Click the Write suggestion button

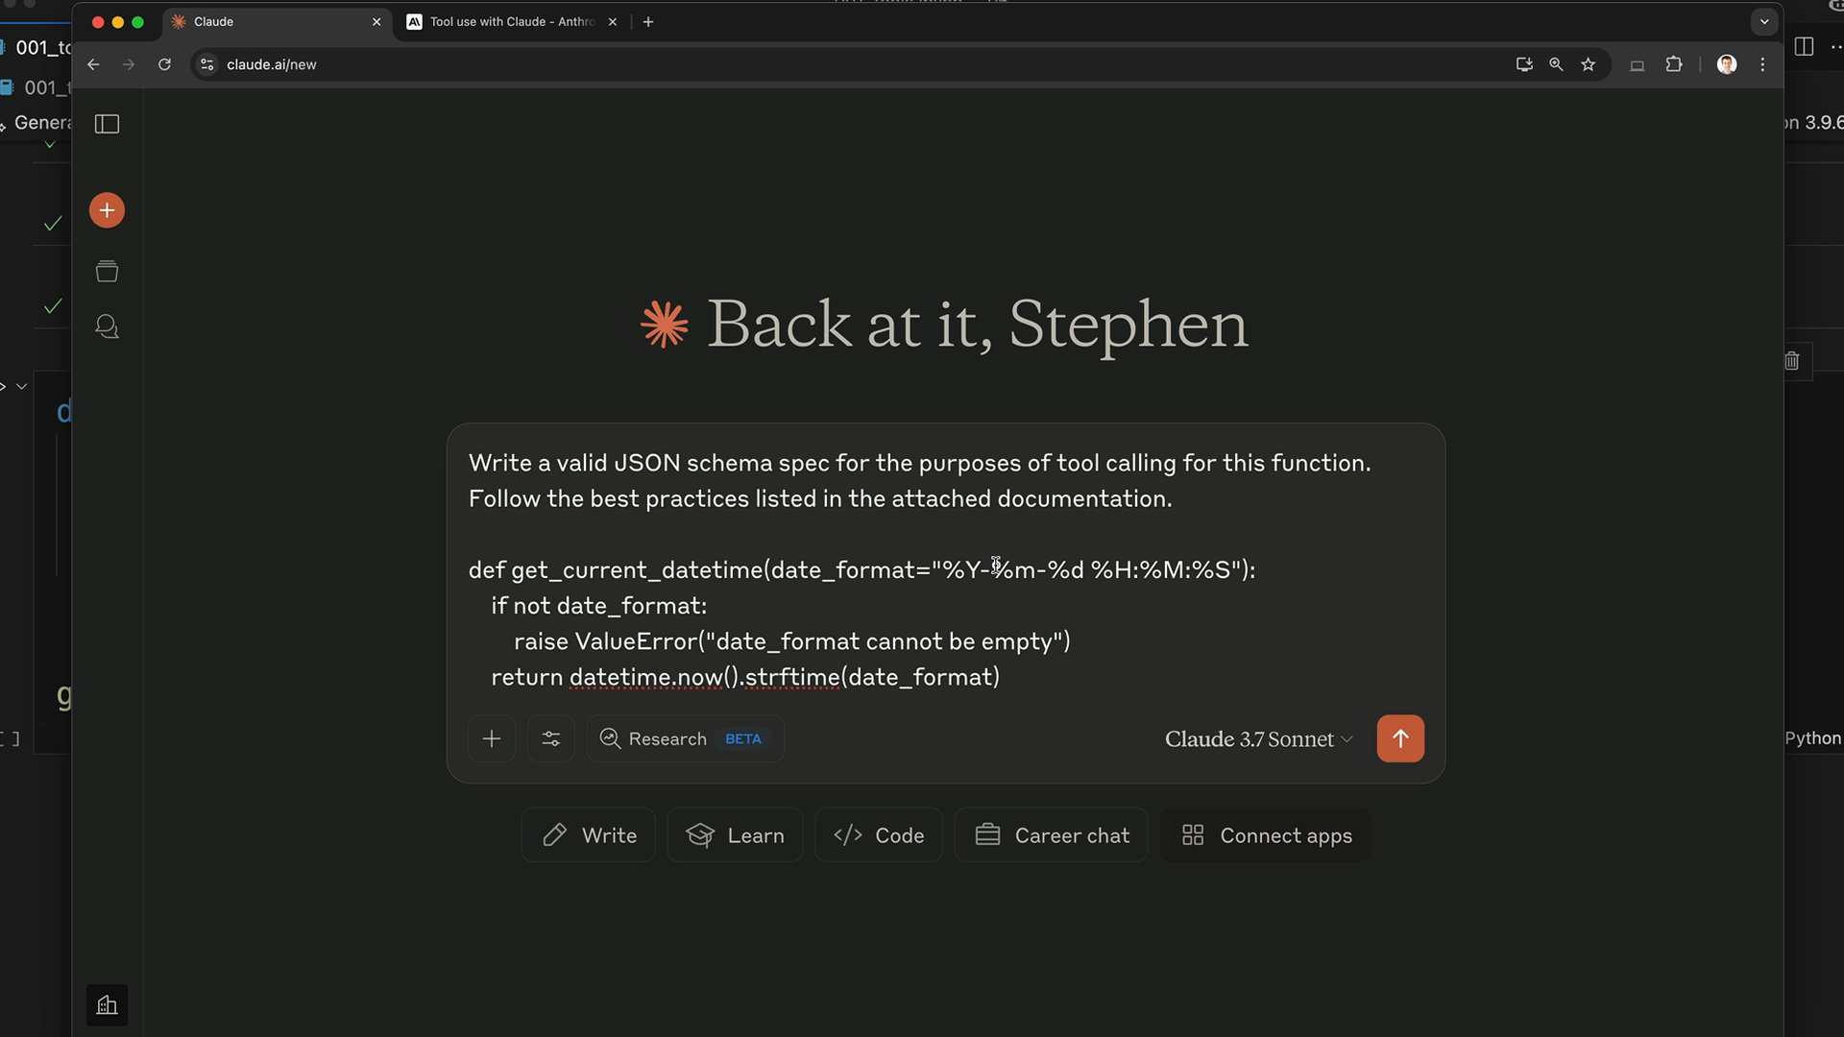pyautogui.click(x=588, y=835)
